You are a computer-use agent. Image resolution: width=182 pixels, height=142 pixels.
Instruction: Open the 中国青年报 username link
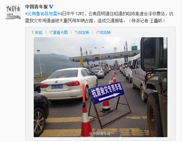point(36,7)
